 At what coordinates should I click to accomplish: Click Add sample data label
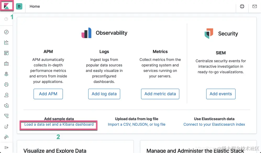click(59, 119)
